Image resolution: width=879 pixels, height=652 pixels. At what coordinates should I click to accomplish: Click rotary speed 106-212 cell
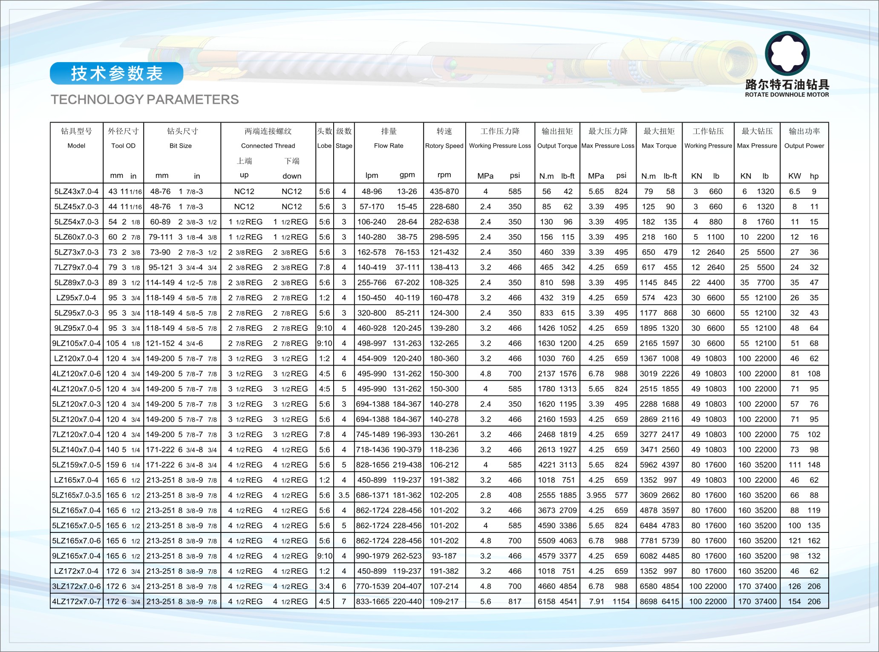point(444,465)
